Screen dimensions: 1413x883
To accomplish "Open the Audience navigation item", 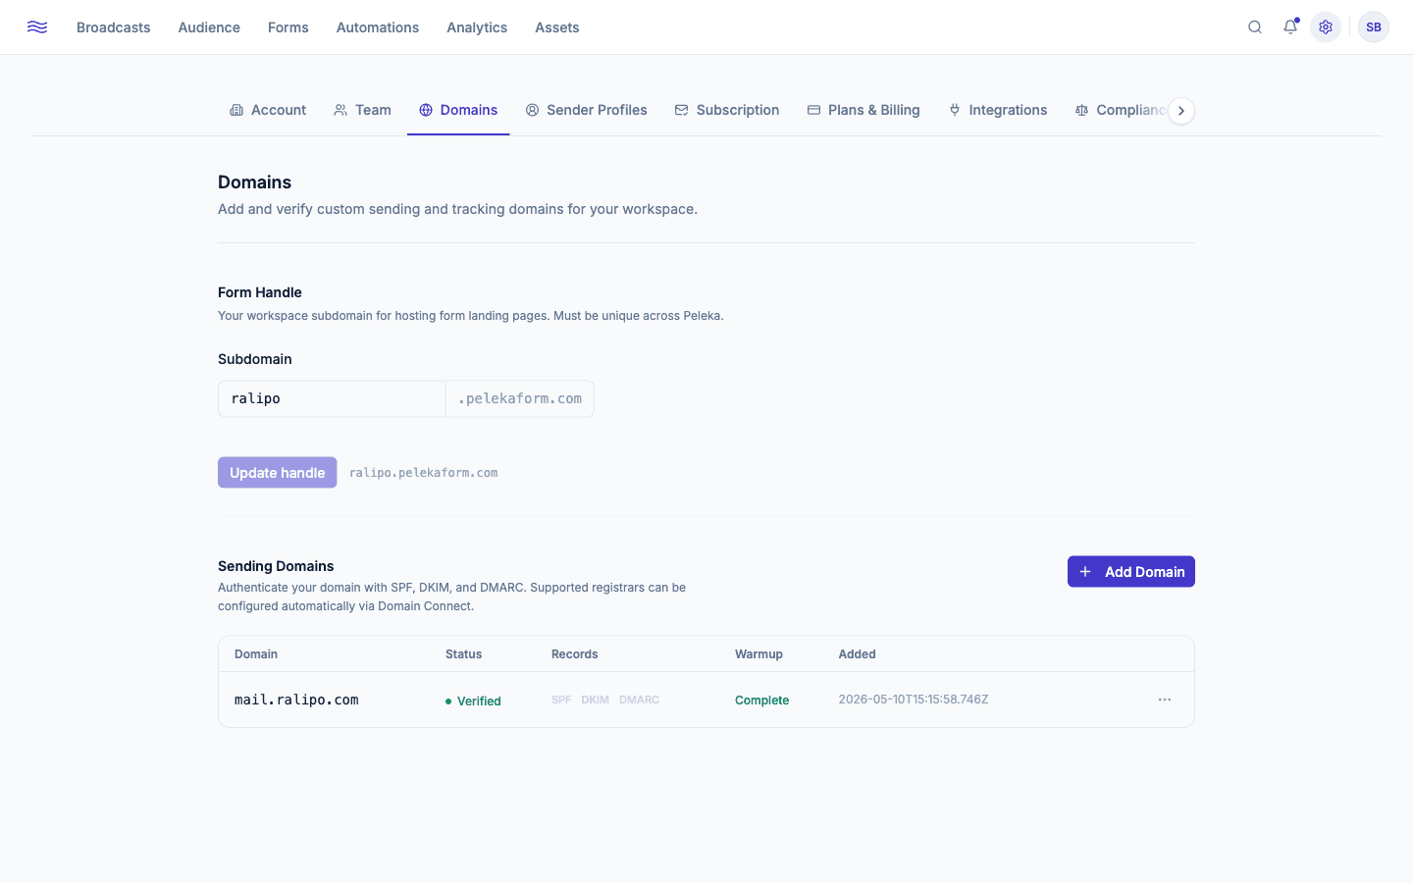I will (209, 27).
